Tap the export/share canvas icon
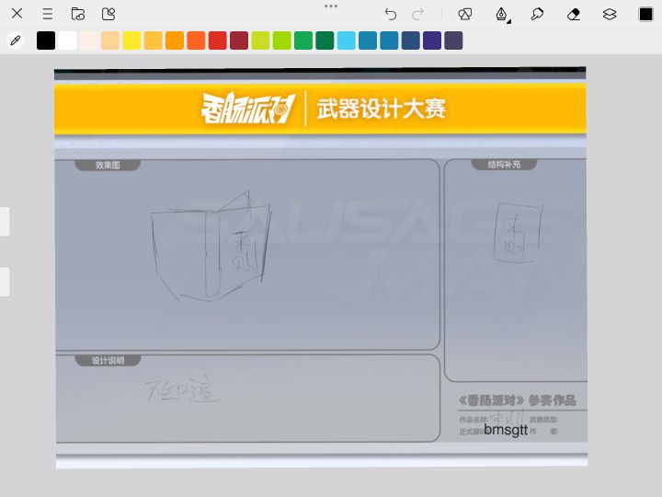The height and width of the screenshot is (497, 662). coord(108,14)
